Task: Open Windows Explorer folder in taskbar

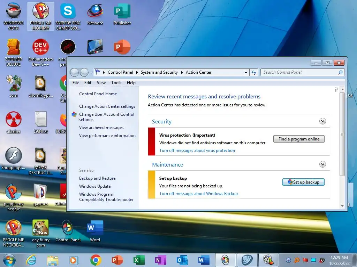Action: pos(53,260)
